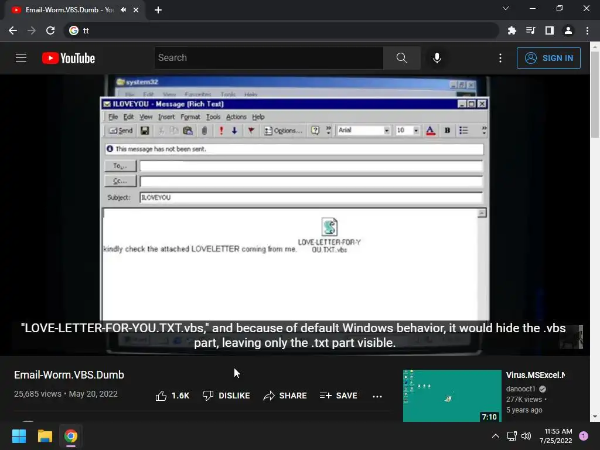The width and height of the screenshot is (600, 450).
Task: Click the DISLIKE button
Action: 226,396
